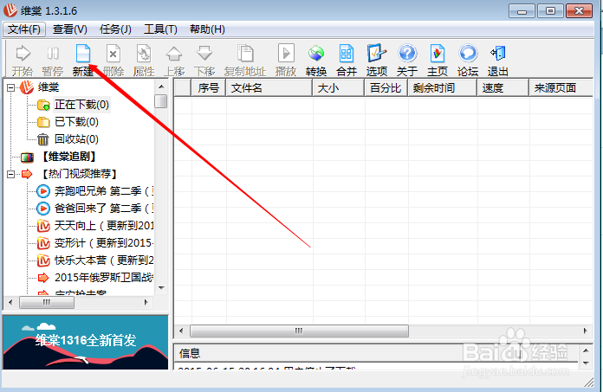Sort by 速度 column header
This screenshot has height=392, width=603.
click(x=503, y=88)
